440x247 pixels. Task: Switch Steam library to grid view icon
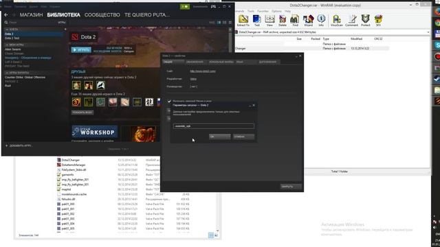click(230, 23)
